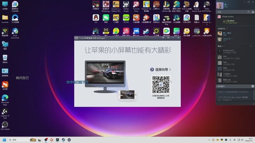The image size is (255, 143).
Task: Open PUBG BATTLEGROUNDS desktop icon
Action: click(207, 6)
